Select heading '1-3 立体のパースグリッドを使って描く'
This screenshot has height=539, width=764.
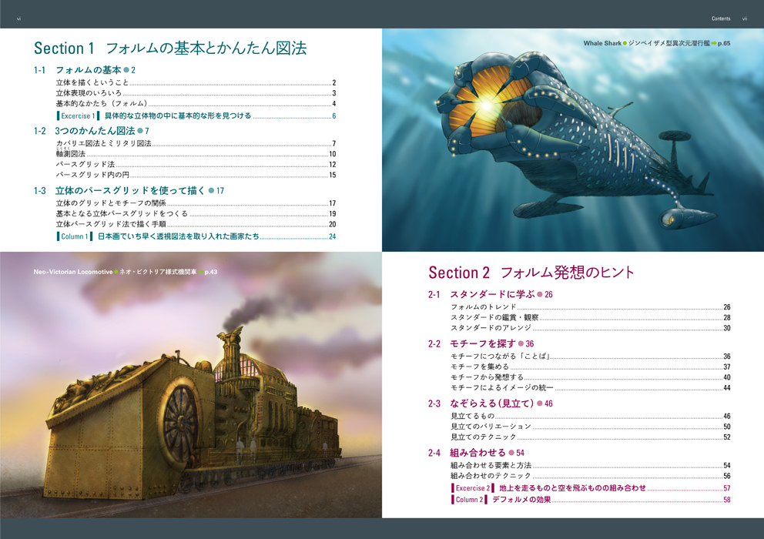click(x=129, y=191)
